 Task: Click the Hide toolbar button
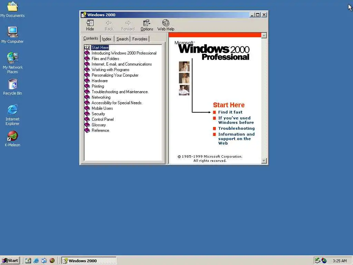[90, 25]
